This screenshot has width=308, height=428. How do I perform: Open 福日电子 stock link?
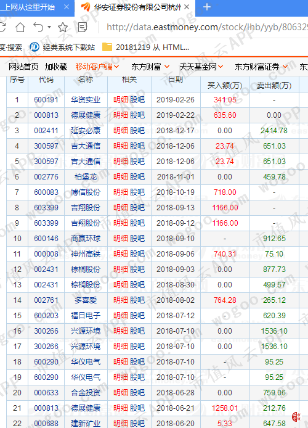86,316
